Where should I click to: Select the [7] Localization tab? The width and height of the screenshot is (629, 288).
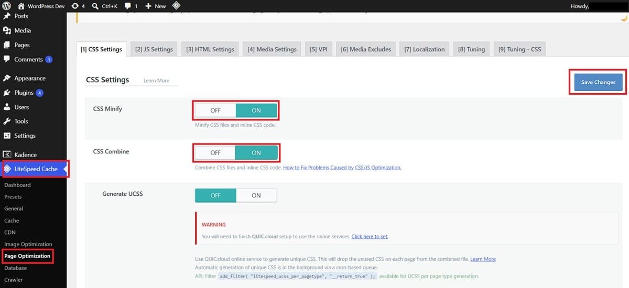(x=424, y=49)
